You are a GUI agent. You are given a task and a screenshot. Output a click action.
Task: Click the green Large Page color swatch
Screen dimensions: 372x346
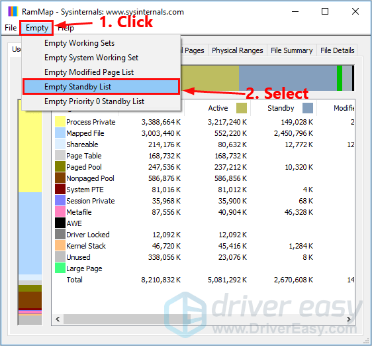click(60, 268)
